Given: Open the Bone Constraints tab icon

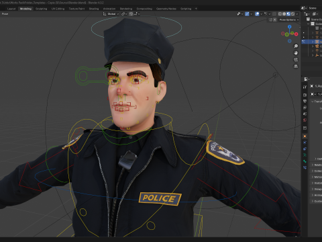Looking at the screenshot, I should [305, 167].
